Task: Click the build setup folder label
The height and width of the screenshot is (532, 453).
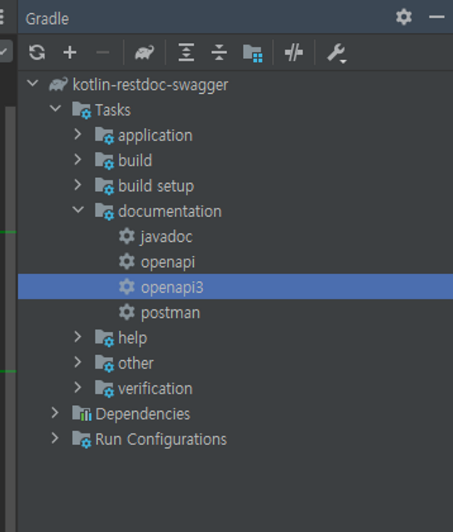Action: point(156,186)
